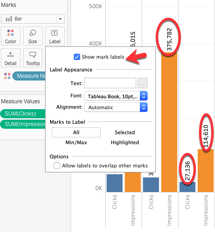
Task: Focus the label Text input field
Action: point(110,83)
